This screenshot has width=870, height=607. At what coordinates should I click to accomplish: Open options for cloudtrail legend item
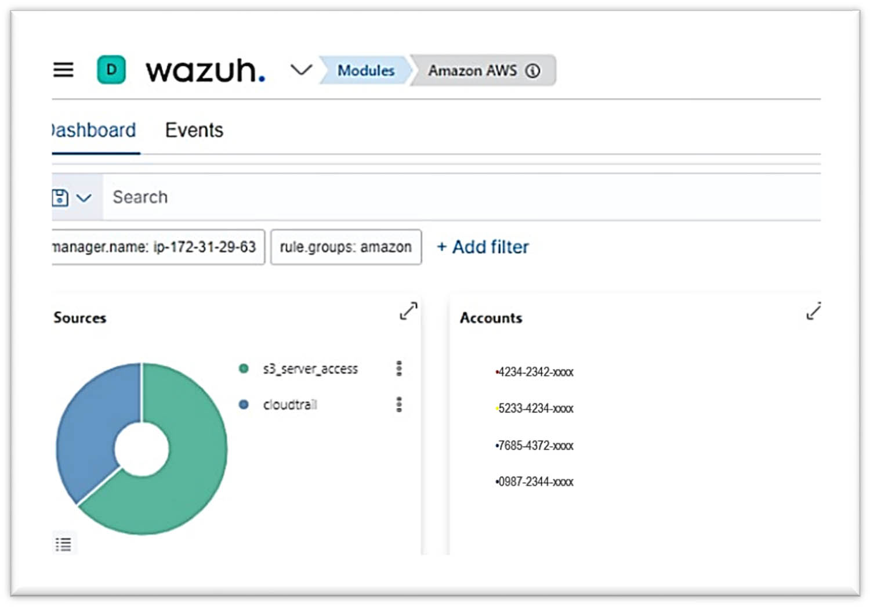399,404
